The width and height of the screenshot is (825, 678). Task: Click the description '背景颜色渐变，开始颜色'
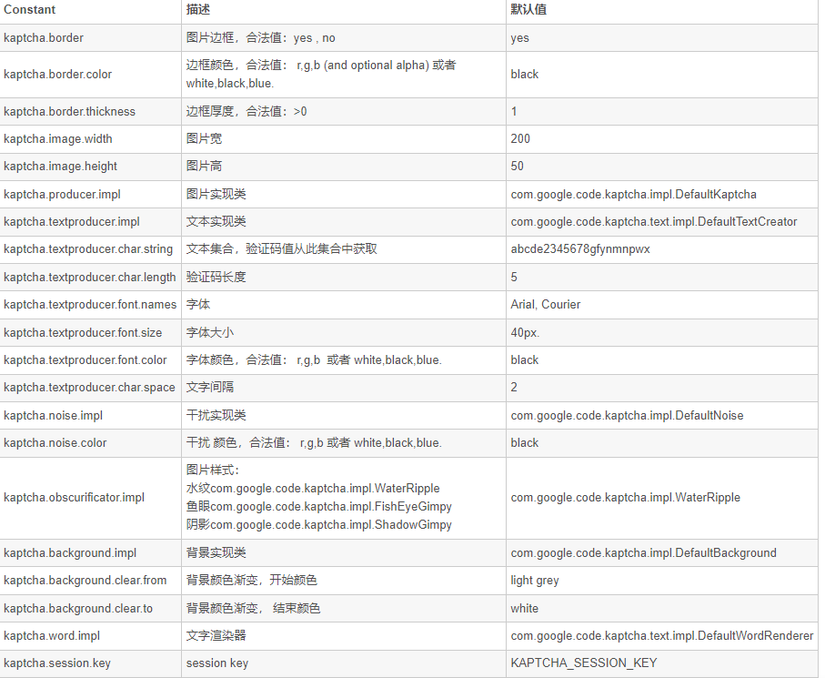(251, 580)
